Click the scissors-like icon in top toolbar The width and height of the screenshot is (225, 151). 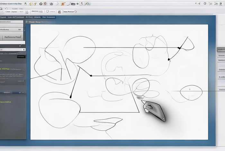pos(57,4)
